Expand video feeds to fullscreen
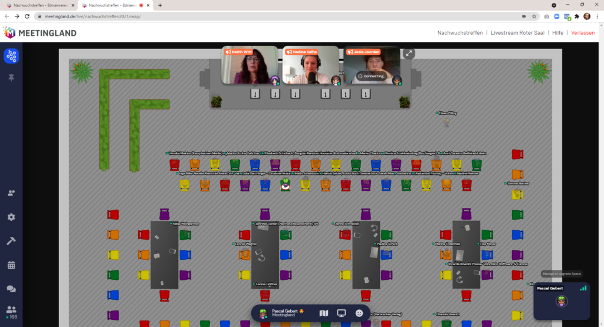 coord(408,53)
